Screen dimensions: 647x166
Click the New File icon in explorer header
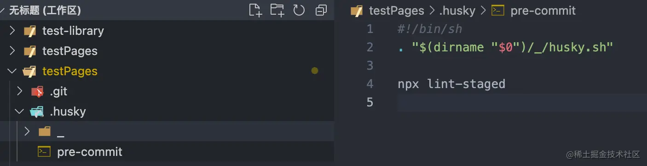click(255, 10)
